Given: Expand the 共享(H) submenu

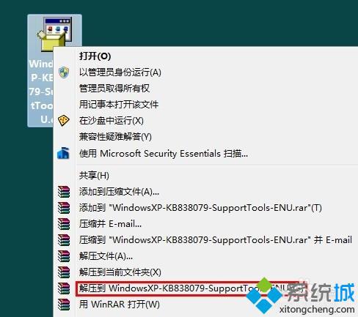Looking at the screenshot, I should (94, 176).
